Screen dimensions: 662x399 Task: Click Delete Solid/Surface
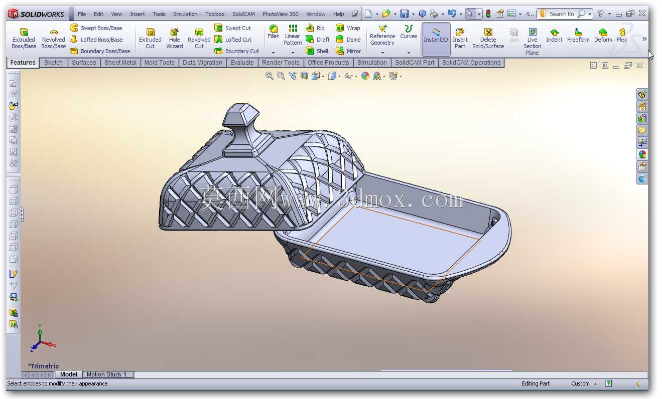click(x=488, y=38)
